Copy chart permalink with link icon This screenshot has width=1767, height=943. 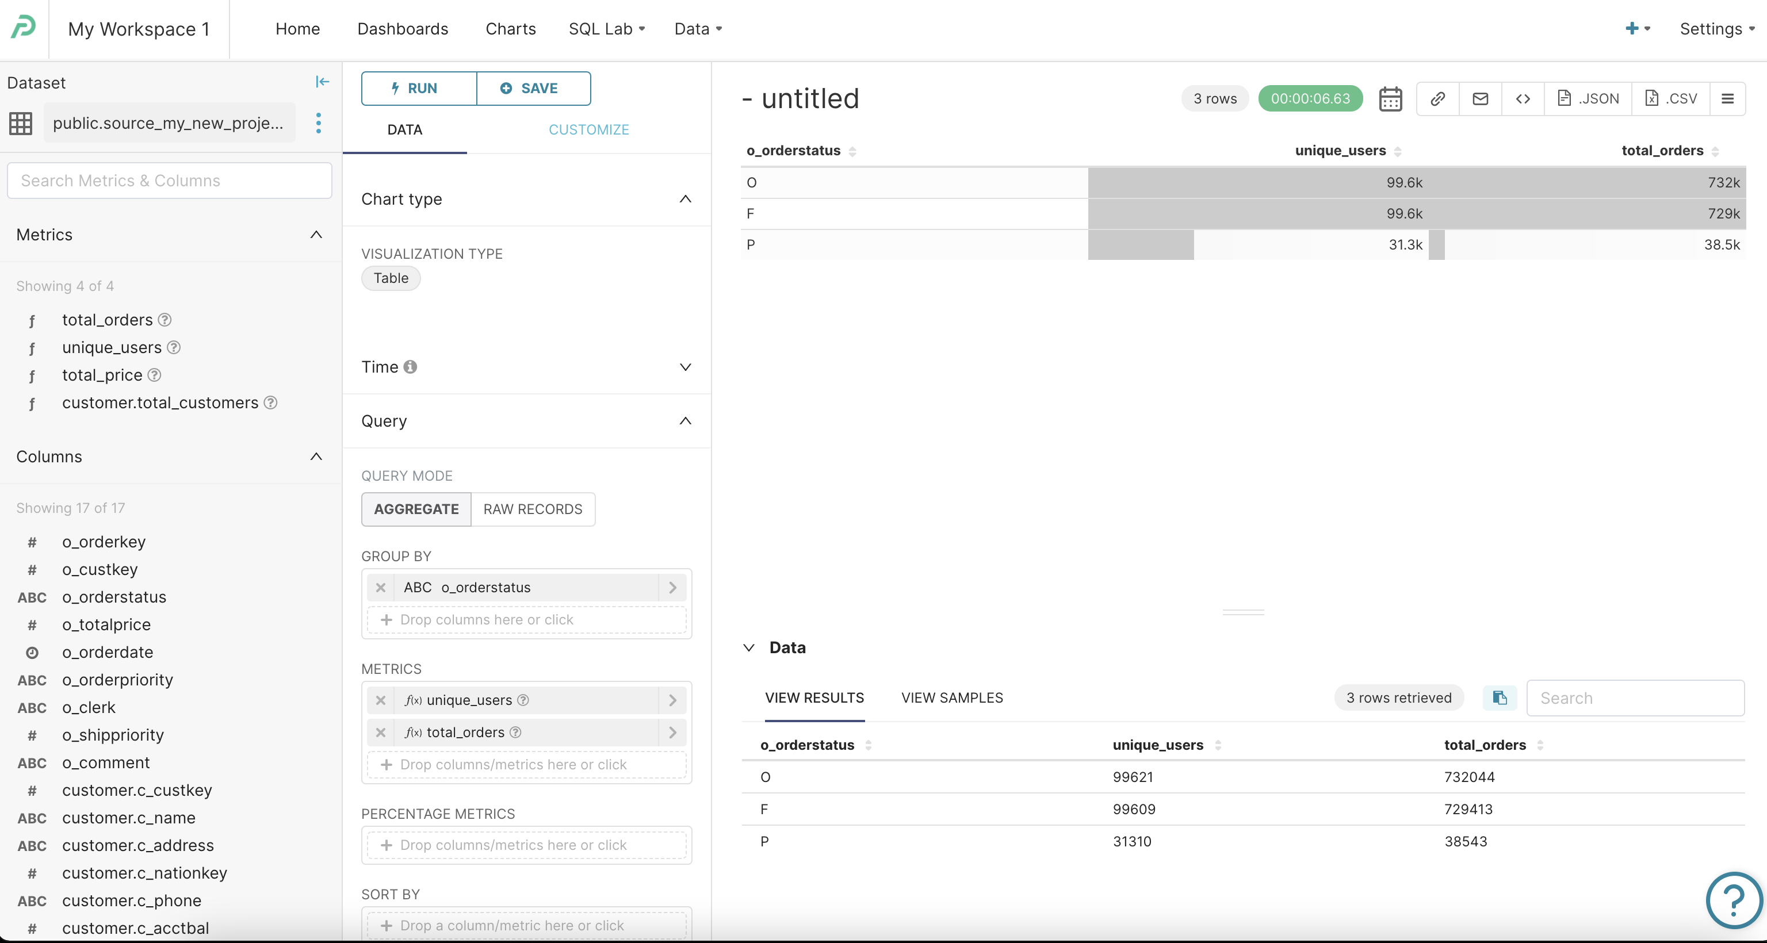(x=1438, y=99)
